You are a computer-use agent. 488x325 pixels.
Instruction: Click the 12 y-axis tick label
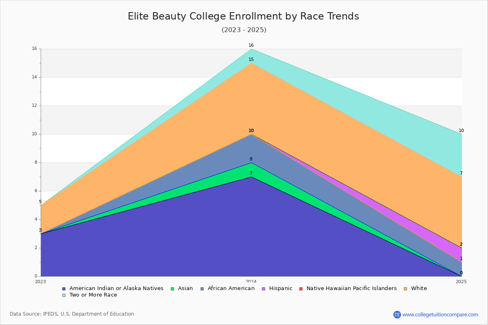pyautogui.click(x=35, y=106)
